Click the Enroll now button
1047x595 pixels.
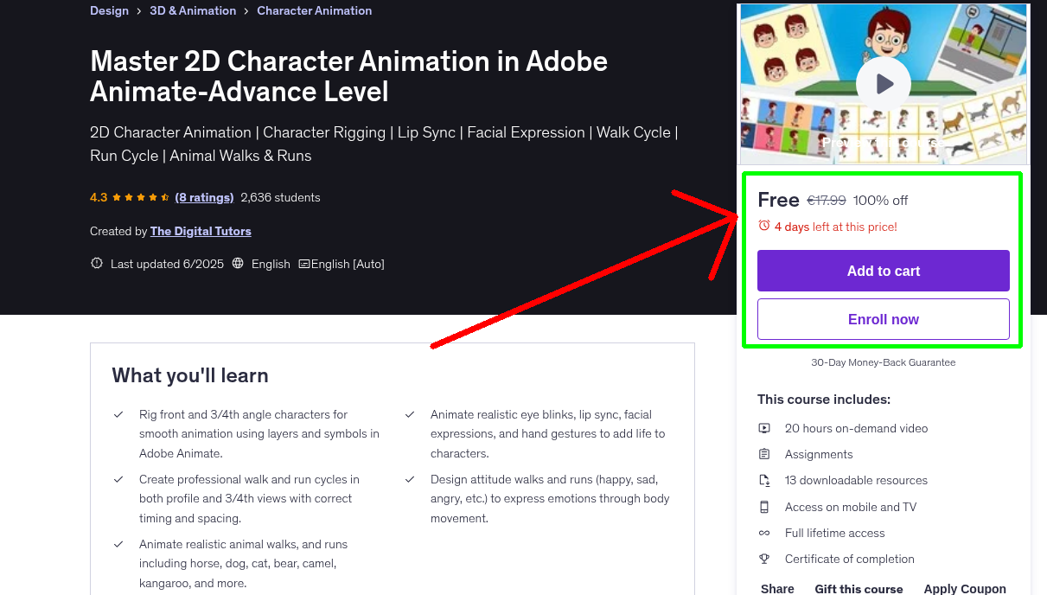pos(883,318)
